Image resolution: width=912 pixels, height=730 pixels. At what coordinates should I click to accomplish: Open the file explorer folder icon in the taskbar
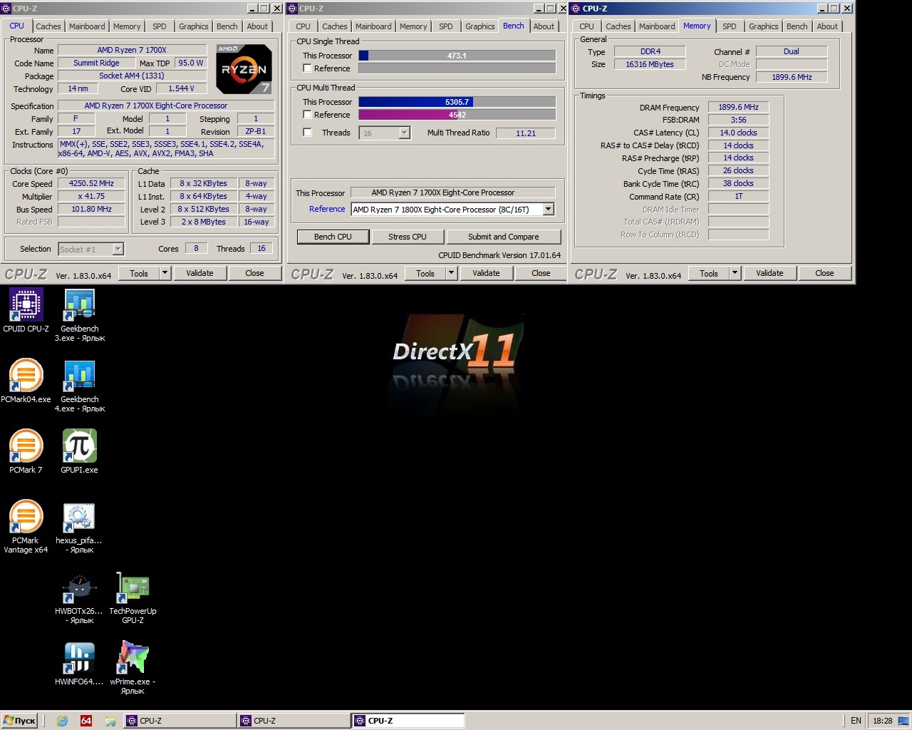[110, 721]
